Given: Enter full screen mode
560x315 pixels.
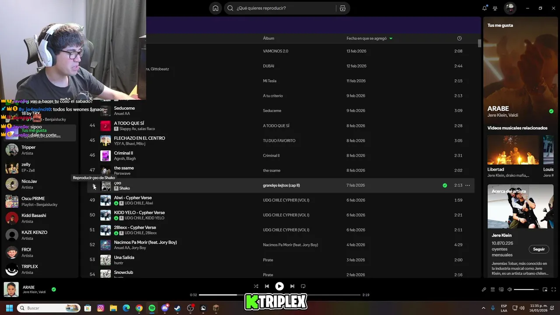Looking at the screenshot, I should click(553, 289).
